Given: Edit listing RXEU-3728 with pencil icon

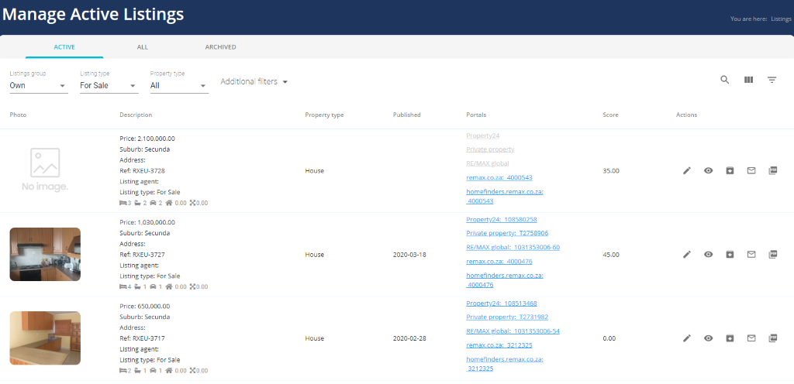Looking at the screenshot, I should [x=687, y=171].
